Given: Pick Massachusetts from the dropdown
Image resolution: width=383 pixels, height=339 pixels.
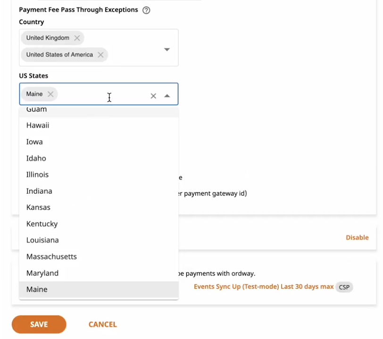Looking at the screenshot, I should (x=99, y=256).
